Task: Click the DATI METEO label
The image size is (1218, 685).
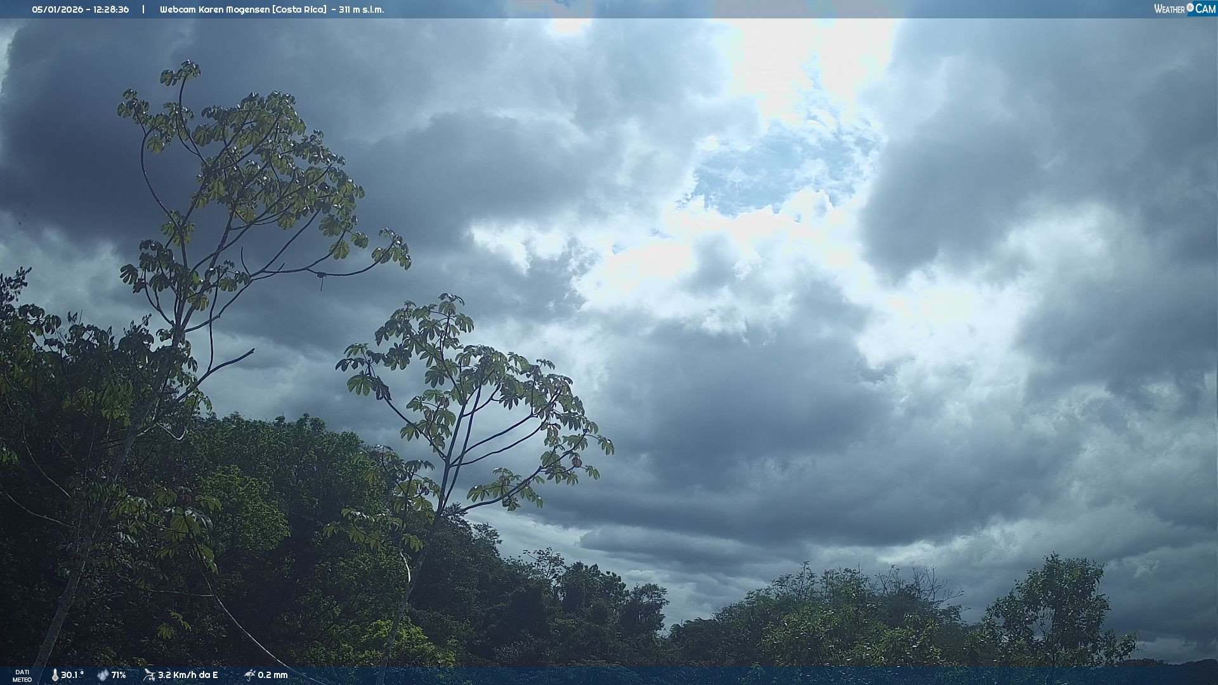Action: click(22, 676)
